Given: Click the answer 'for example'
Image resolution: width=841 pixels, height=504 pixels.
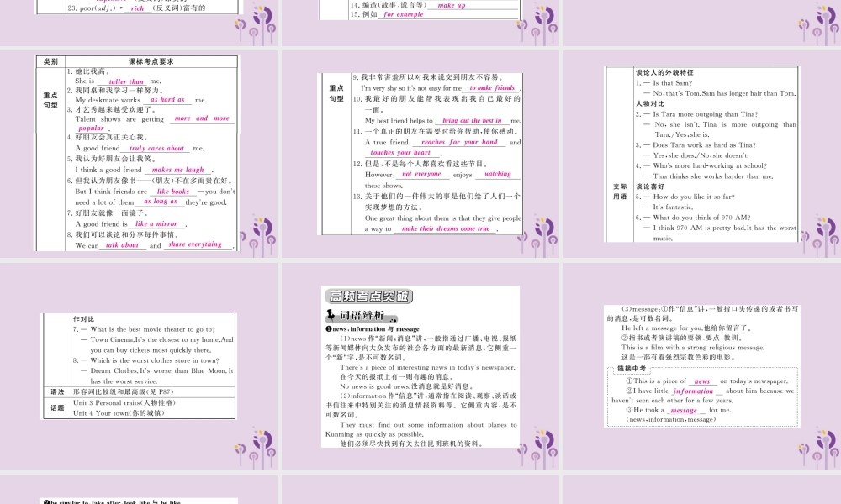Looking at the screenshot, I should [x=404, y=14].
